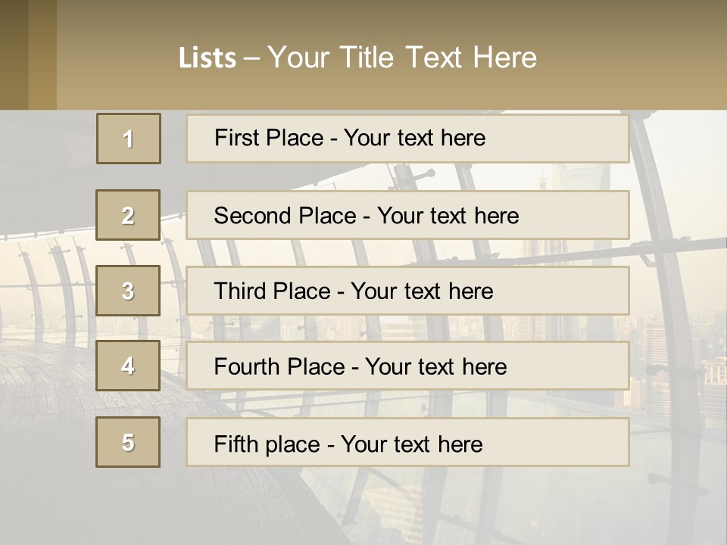Select the number 4 square
This screenshot has width=727, height=545.
click(129, 366)
